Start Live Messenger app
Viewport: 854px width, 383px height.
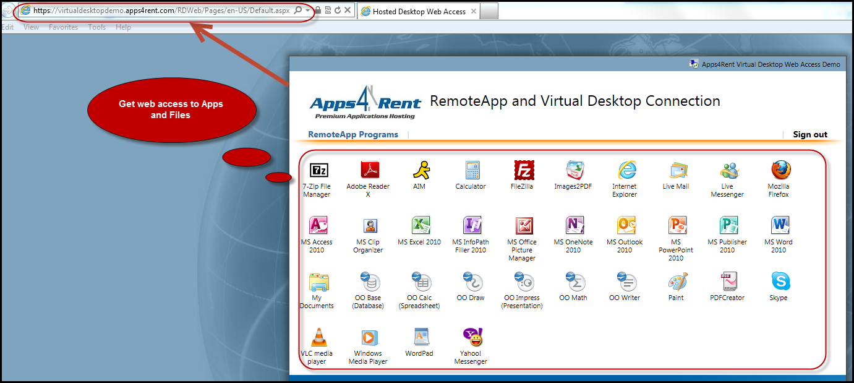728,170
